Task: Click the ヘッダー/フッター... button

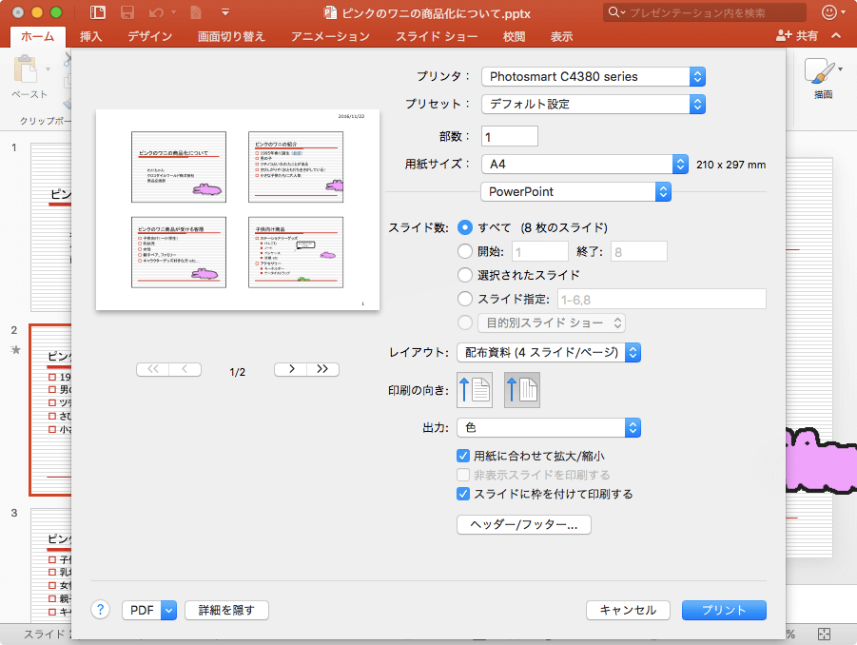Action: coord(523,524)
